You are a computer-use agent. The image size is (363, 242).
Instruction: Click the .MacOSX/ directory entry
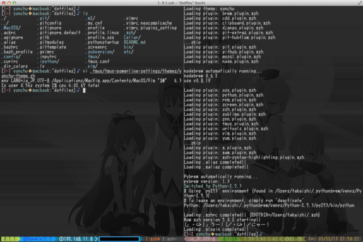(11, 28)
